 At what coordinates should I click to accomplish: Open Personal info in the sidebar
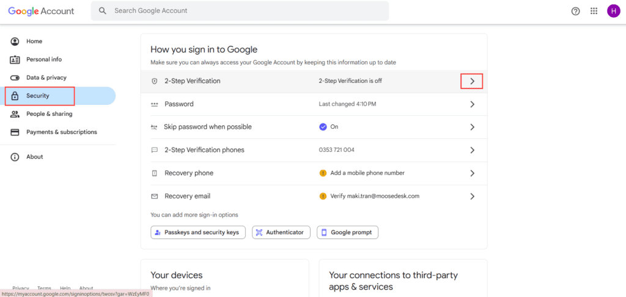click(58, 60)
